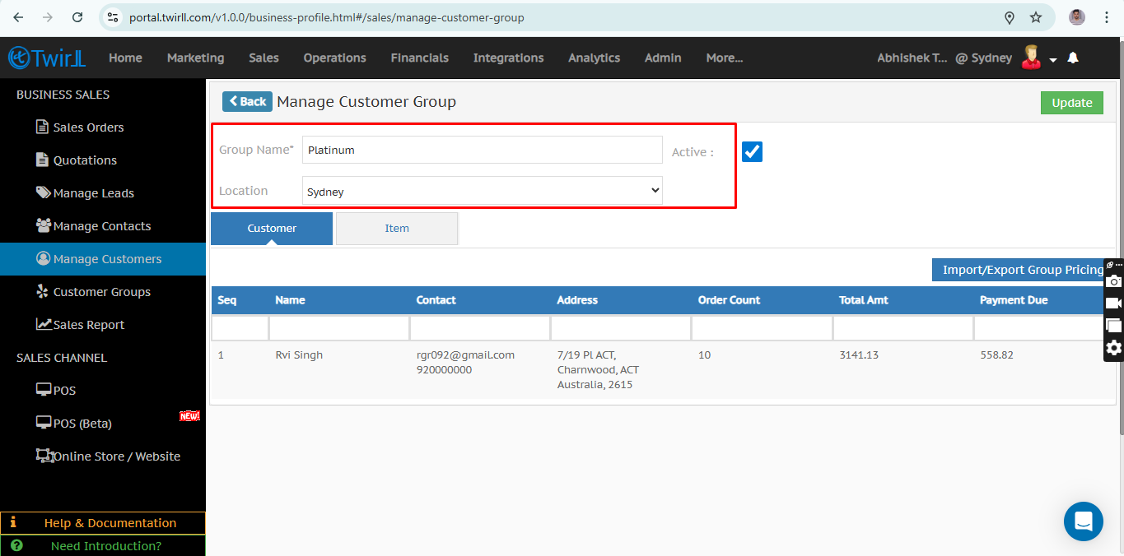The height and width of the screenshot is (556, 1124).
Task: Click the recorder settings gear icon
Action: [x=1114, y=348]
